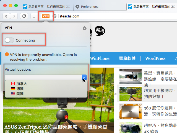Click the 阿湯 speech bubble logo
Image resolution: width=177 pixels, height=133 pixels.
point(100,31)
